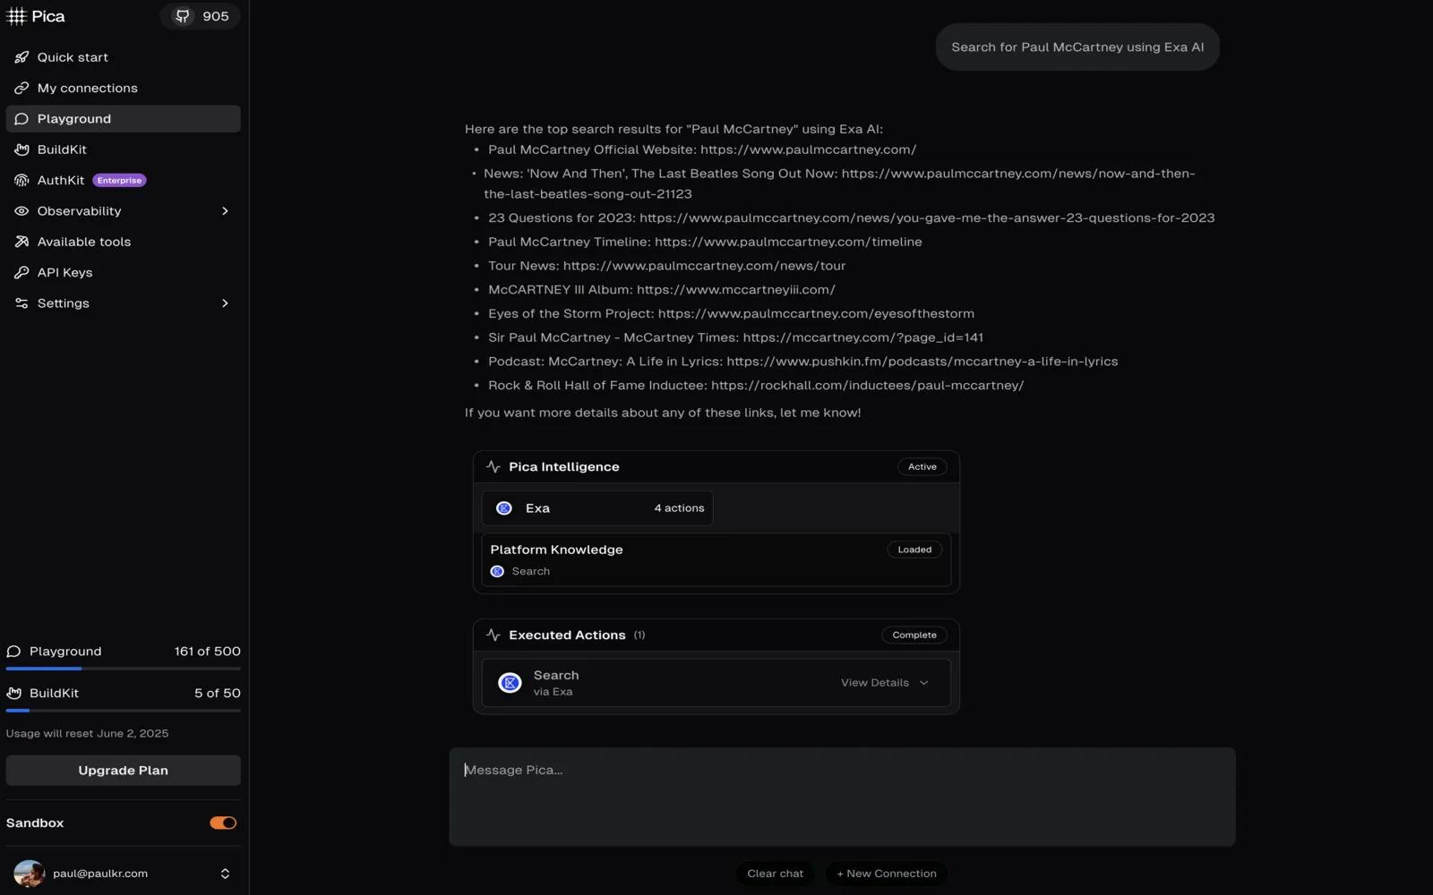Click the AuthKit fingerprint icon
1433x895 pixels.
pyautogui.click(x=21, y=180)
